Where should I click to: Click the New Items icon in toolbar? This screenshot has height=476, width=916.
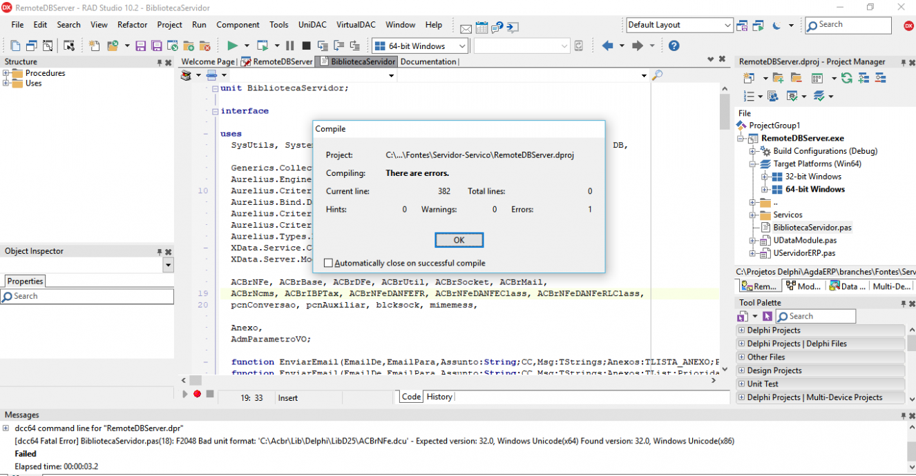pos(94,46)
